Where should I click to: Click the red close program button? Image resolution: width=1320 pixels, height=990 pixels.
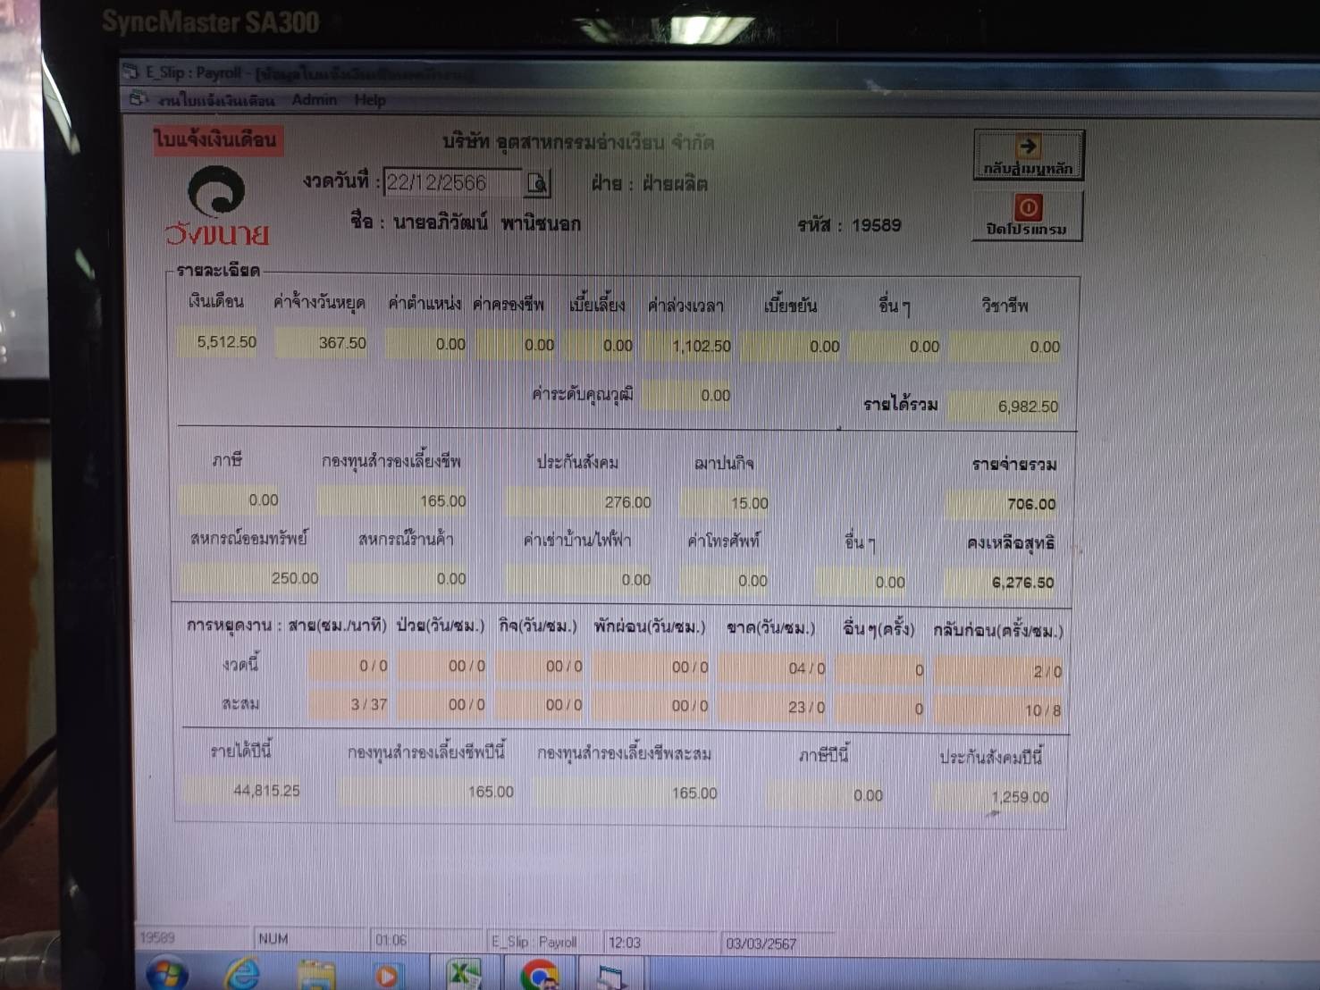coord(1028,215)
